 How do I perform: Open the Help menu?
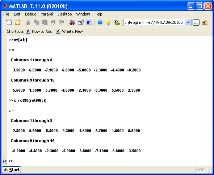click(98, 14)
